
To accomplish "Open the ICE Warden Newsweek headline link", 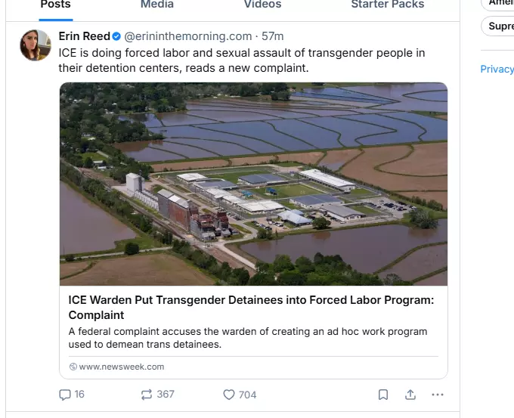I will (x=251, y=307).
